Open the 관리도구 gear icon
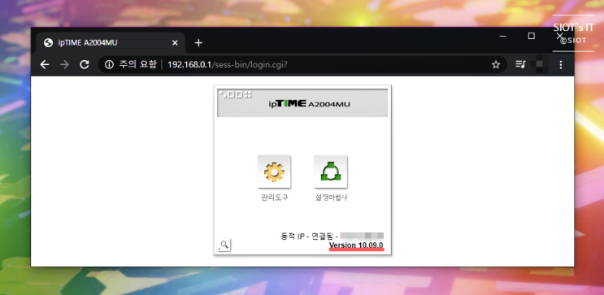This screenshot has height=295, width=604. 274,171
